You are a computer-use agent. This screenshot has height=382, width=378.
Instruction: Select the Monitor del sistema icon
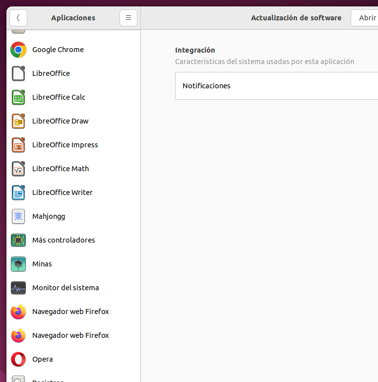[18, 288]
